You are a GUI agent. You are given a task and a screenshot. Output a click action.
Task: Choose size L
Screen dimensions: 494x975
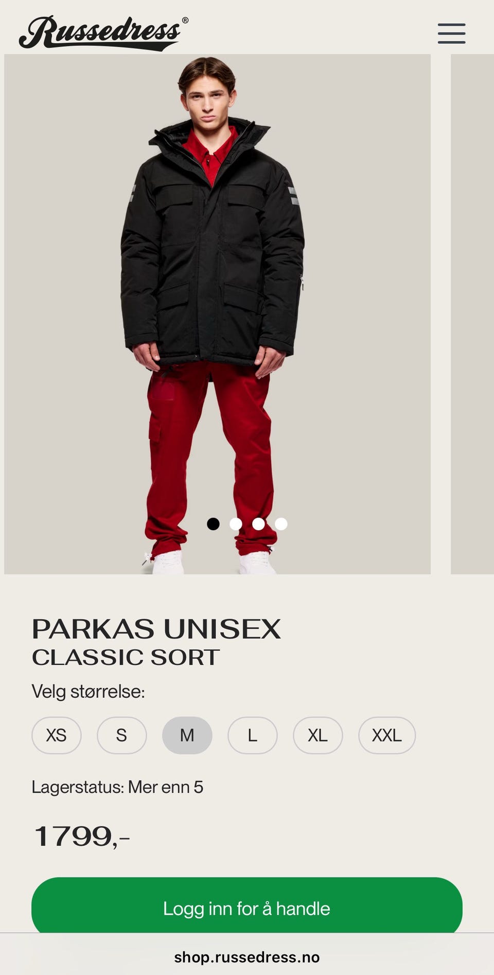pyautogui.click(x=252, y=735)
